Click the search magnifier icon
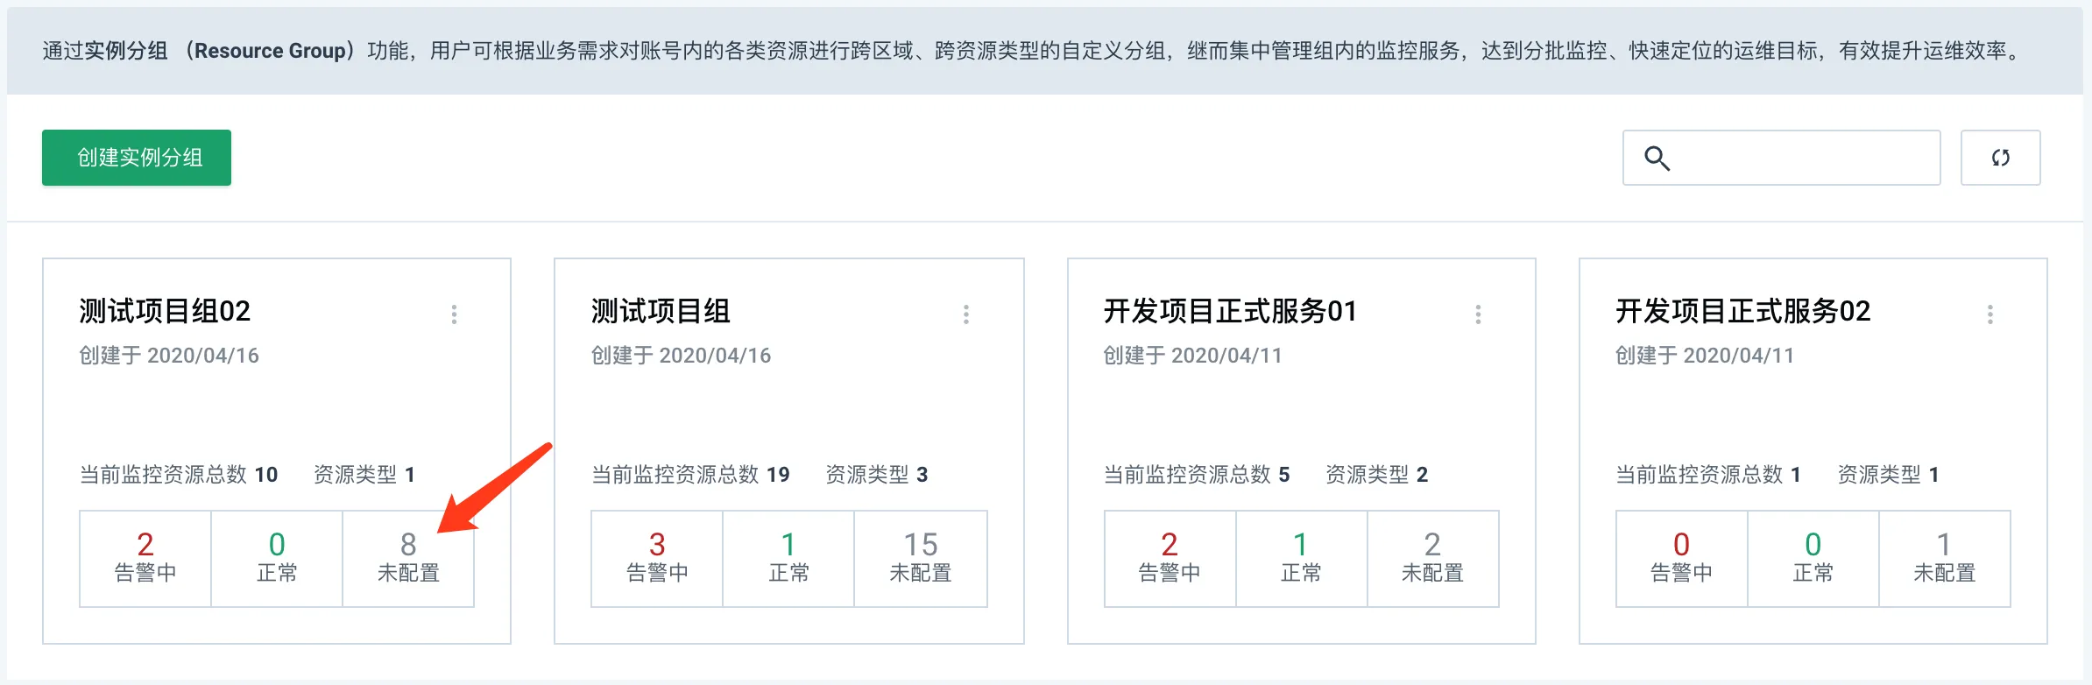 pos(1657,158)
